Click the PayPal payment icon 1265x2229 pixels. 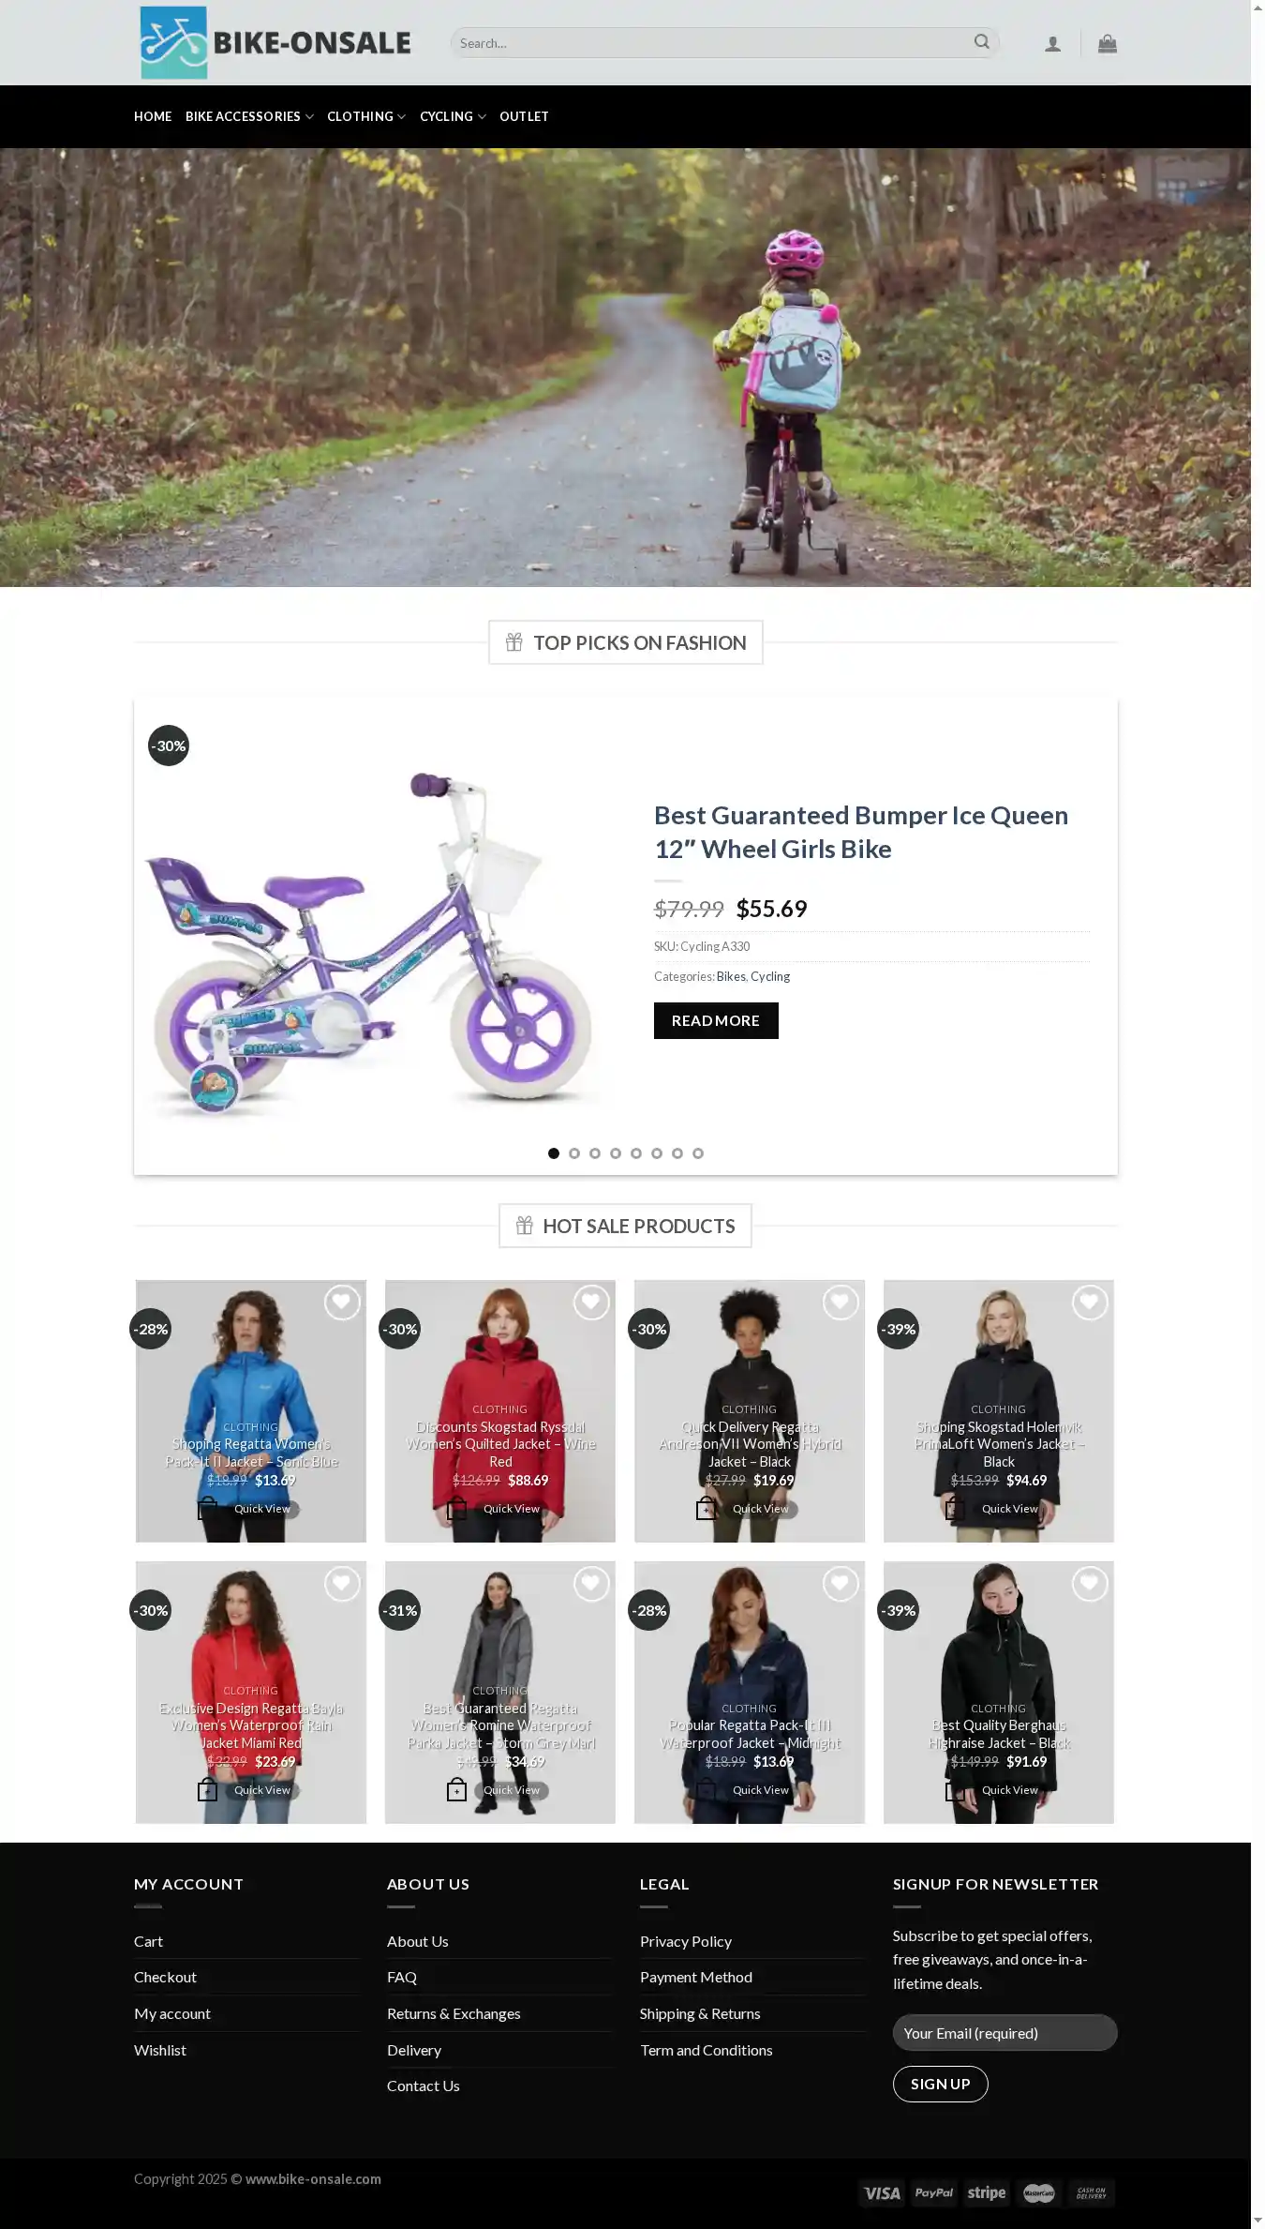pos(934,2192)
